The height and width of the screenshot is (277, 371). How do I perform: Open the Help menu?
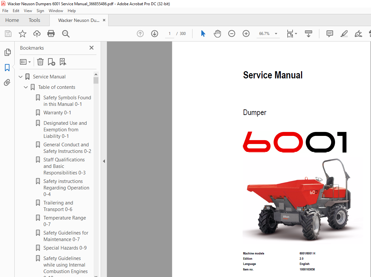pos(72,11)
